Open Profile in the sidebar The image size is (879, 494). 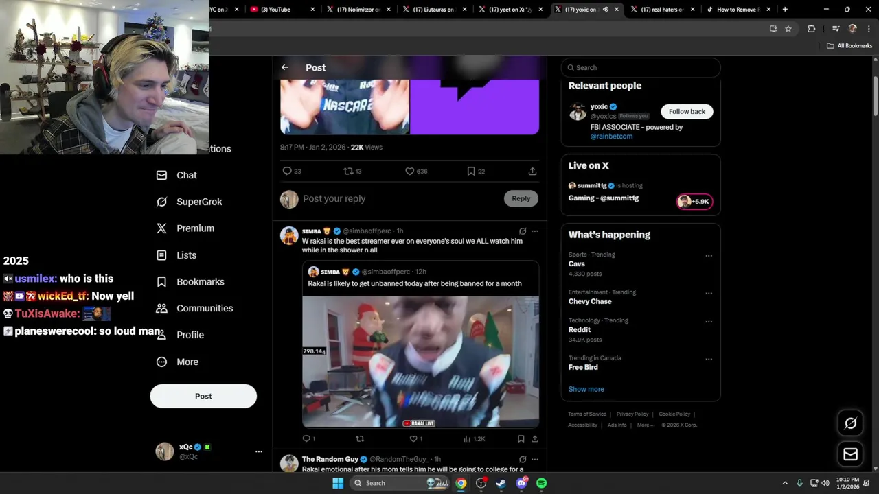(180, 335)
